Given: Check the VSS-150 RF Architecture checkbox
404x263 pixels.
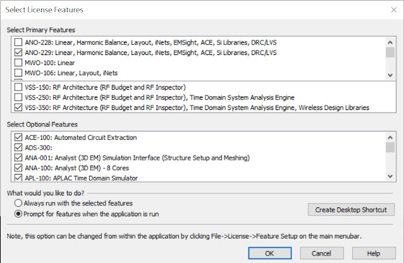Looking at the screenshot, I should (18, 87).
